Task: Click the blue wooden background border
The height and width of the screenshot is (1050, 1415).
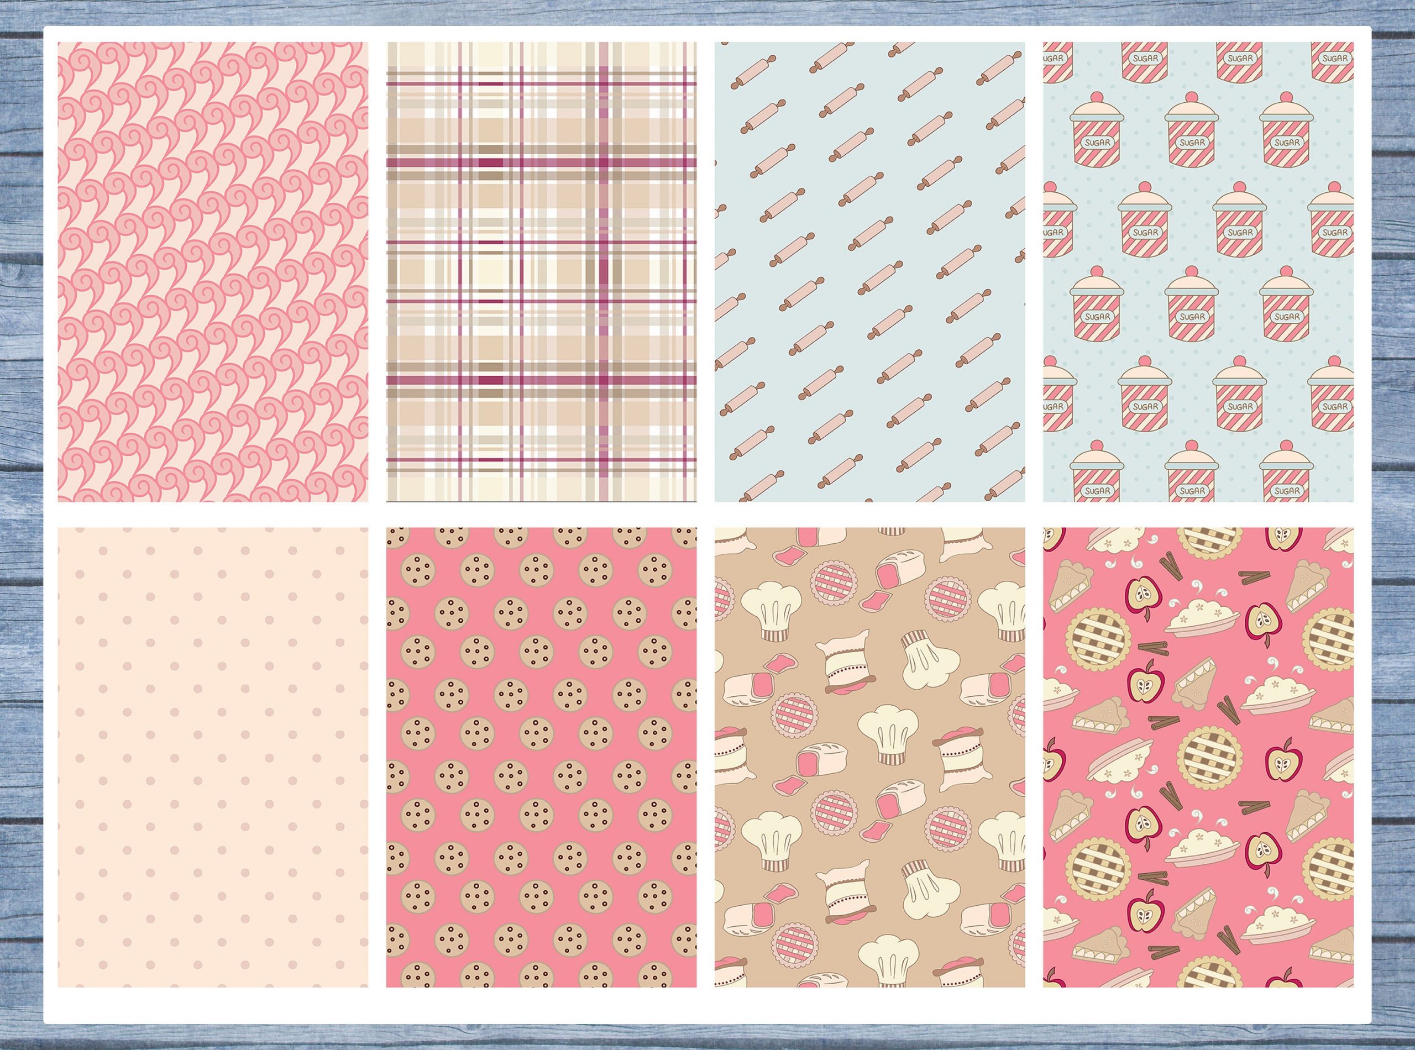Action: [19, 508]
